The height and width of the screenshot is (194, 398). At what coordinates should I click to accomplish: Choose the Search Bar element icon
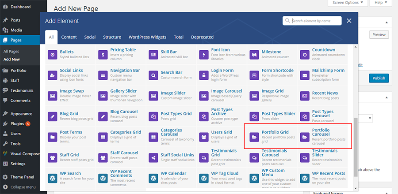tap(153, 75)
